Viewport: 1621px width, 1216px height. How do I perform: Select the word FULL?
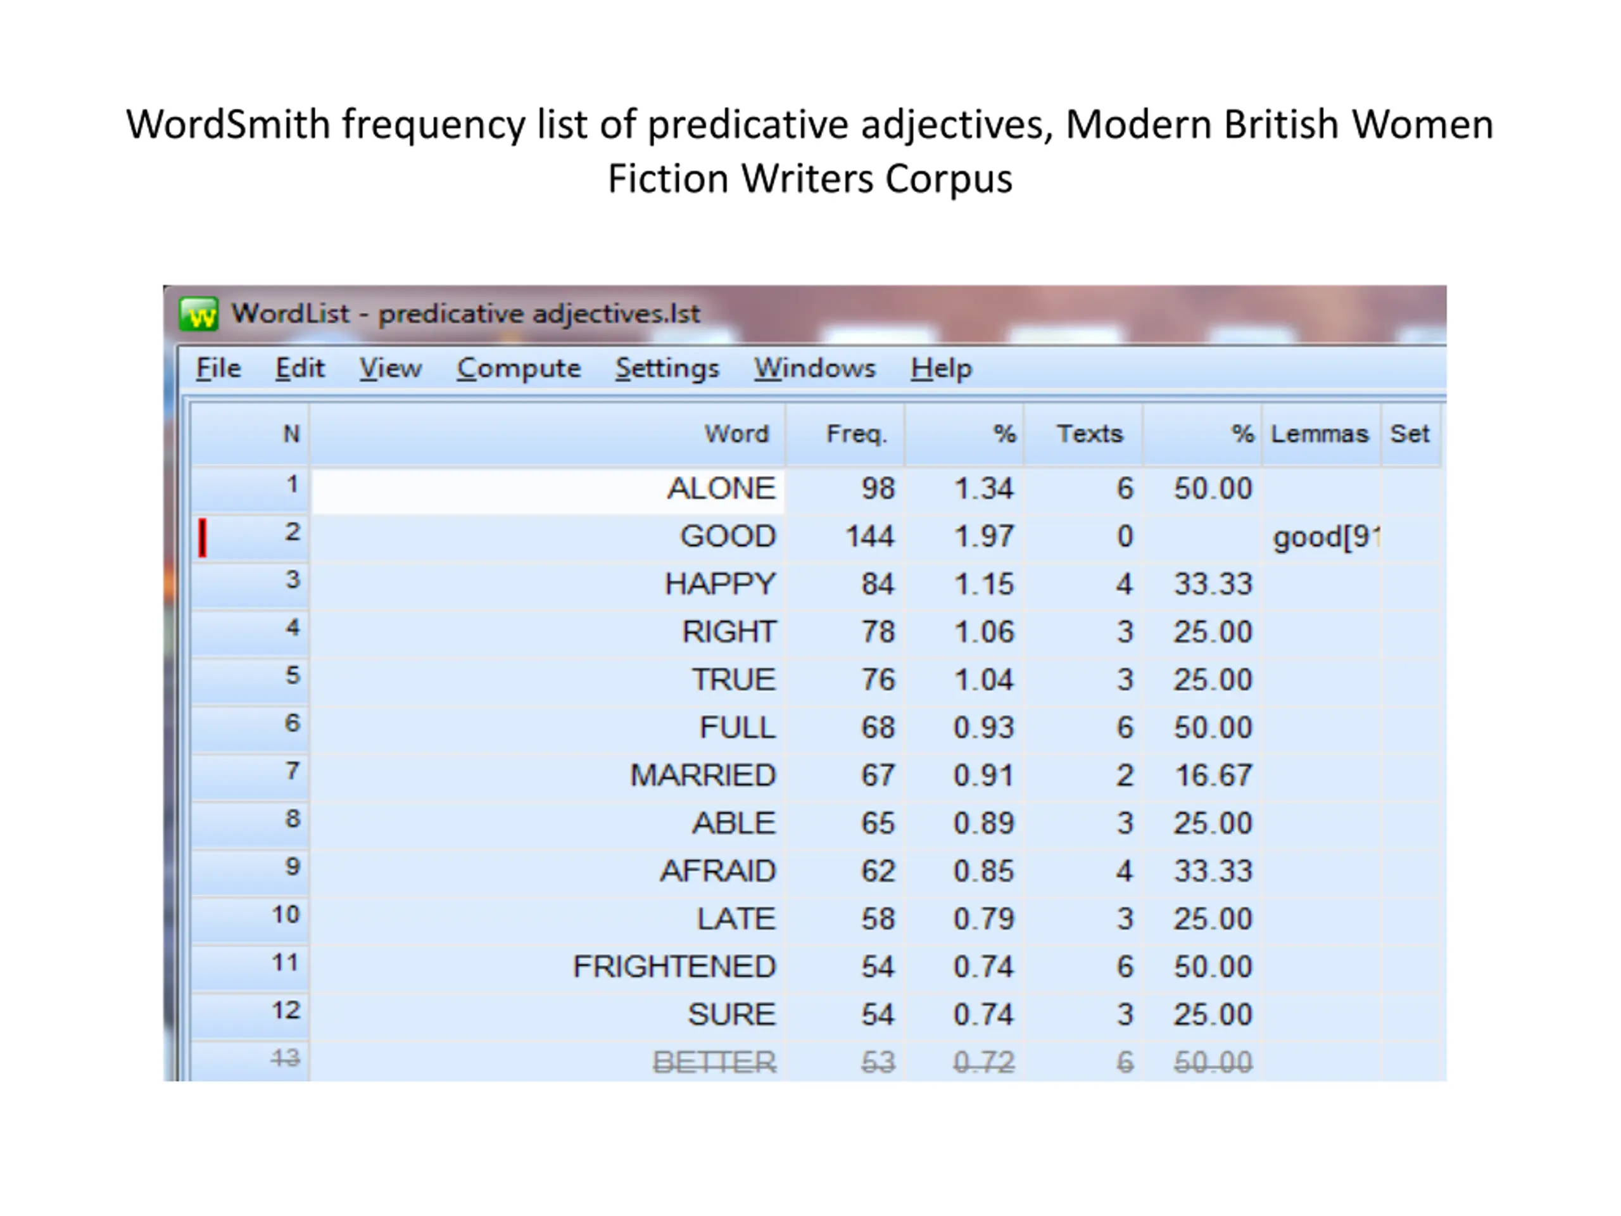(x=737, y=728)
